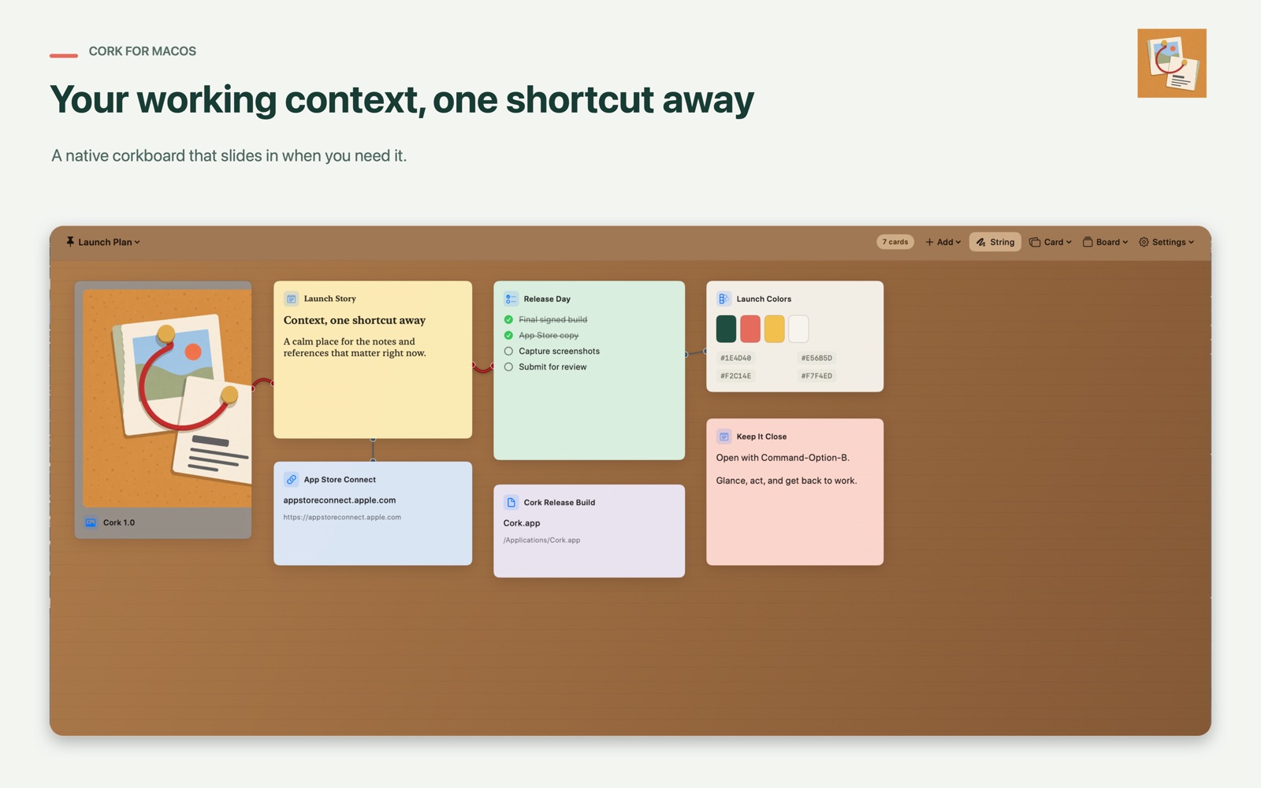The height and width of the screenshot is (788, 1261).
Task: Select the off-white color swatch
Action: coord(798,329)
